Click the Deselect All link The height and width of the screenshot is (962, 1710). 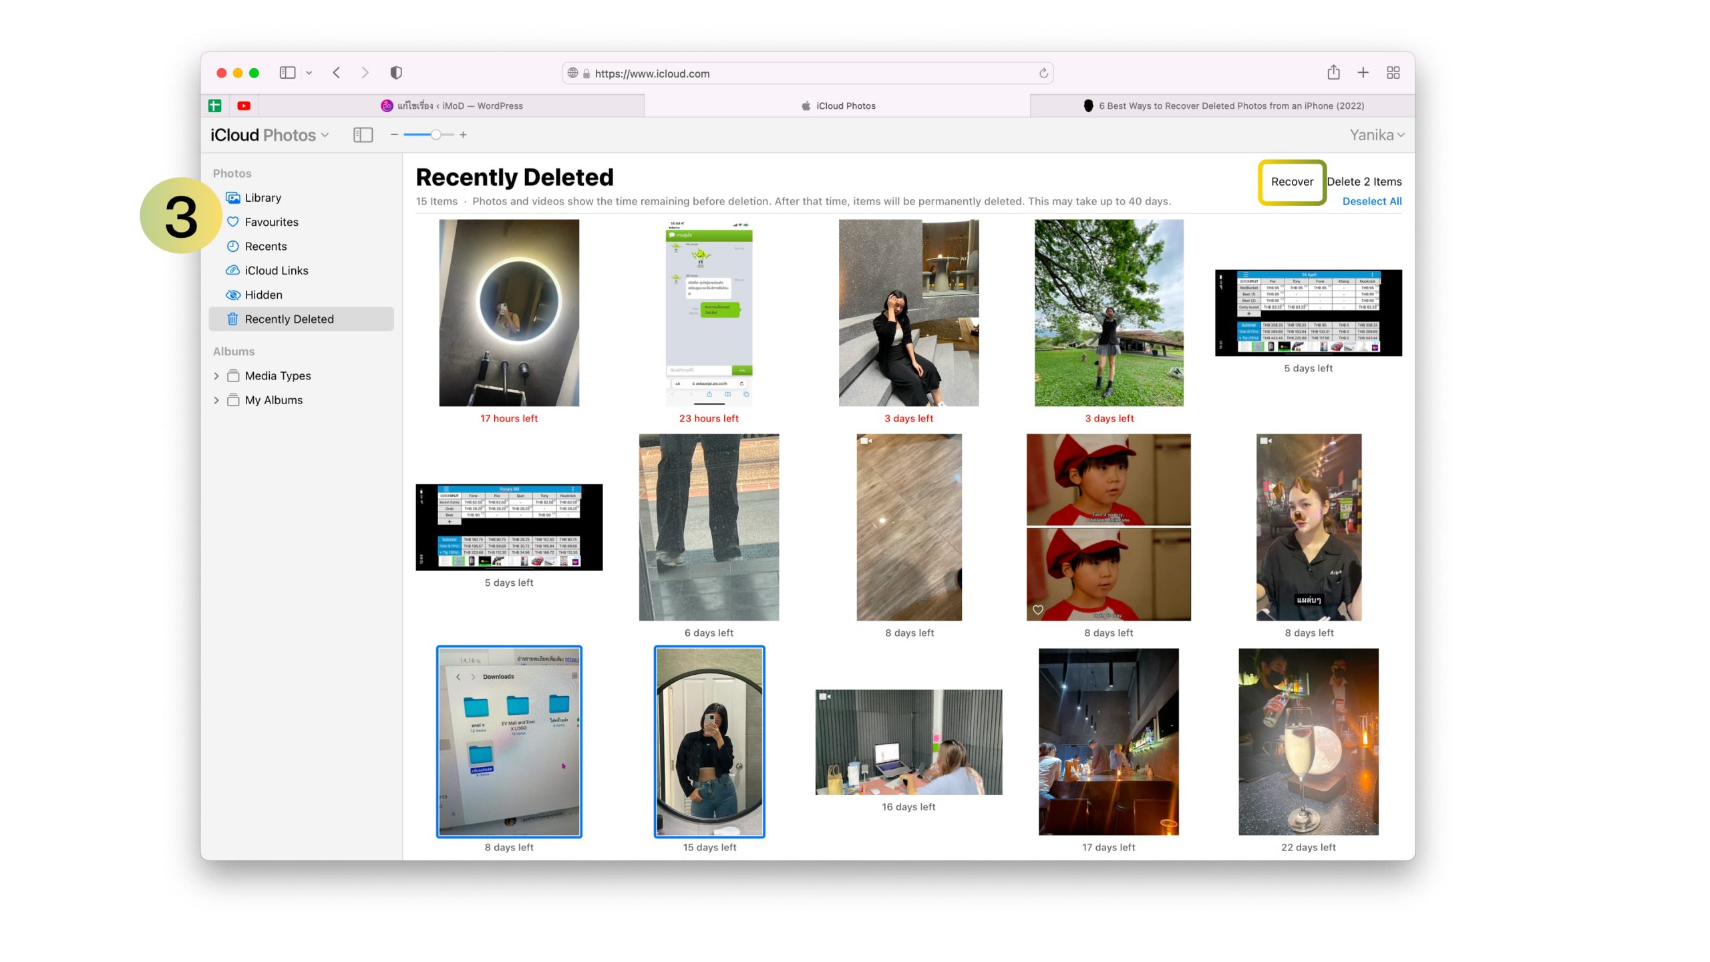tap(1371, 201)
